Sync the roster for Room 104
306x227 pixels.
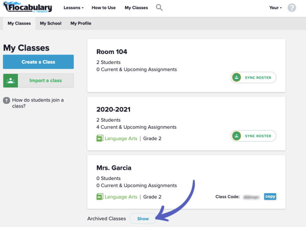pyautogui.click(x=253, y=78)
